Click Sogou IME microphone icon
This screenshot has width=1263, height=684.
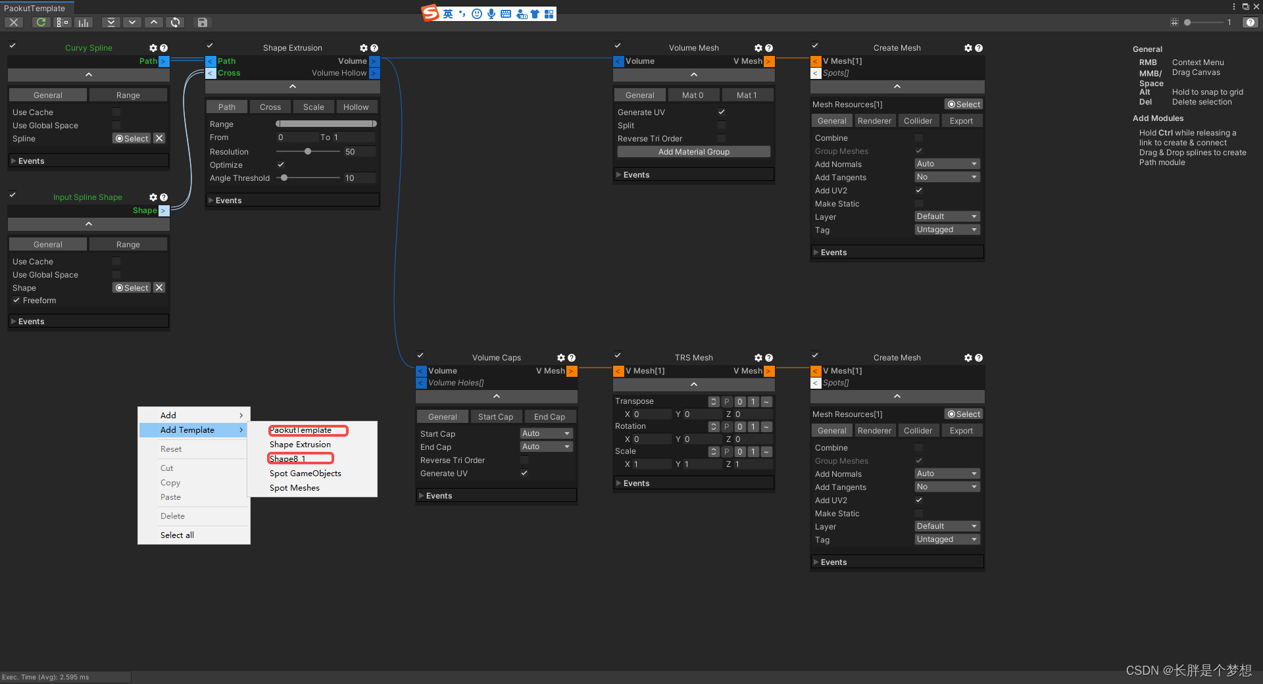[x=491, y=14]
